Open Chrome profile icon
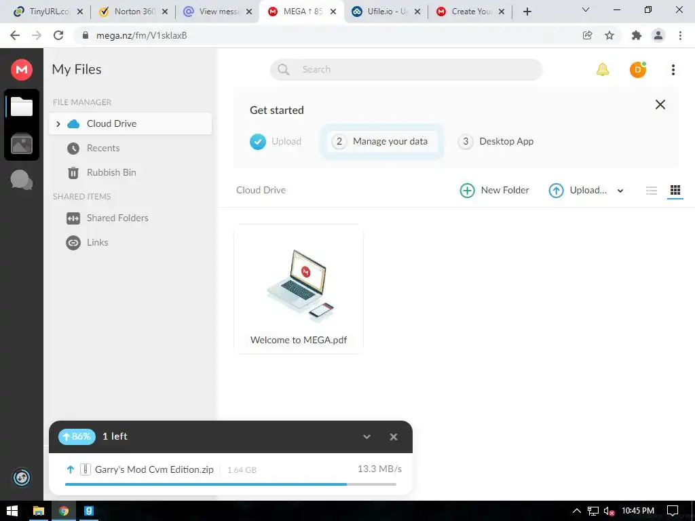This screenshot has height=521, width=695. [658, 35]
